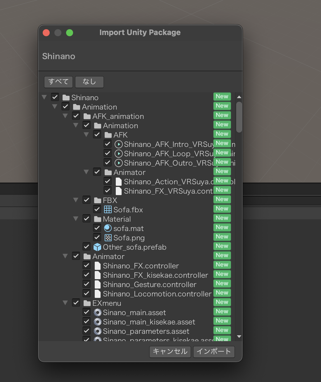Screen dimensions: 321x382
Task: Uncheck the root Shinano folder checkbox
Action: 55,97
